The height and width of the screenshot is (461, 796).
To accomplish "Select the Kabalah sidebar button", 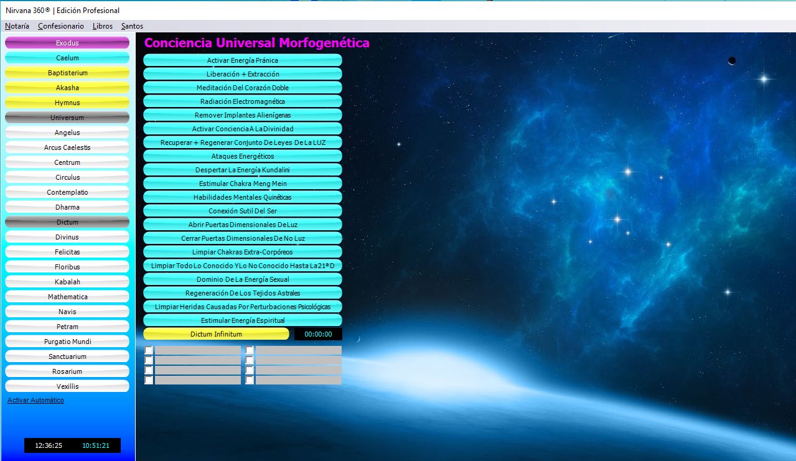I will click(x=67, y=282).
